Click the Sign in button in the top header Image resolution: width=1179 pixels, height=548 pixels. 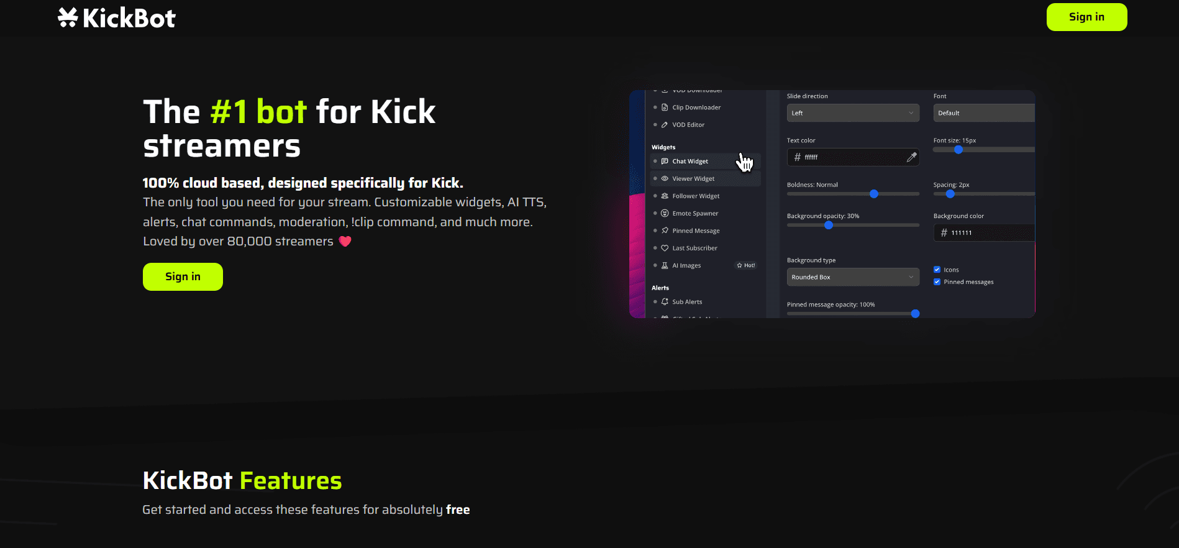[1086, 17]
